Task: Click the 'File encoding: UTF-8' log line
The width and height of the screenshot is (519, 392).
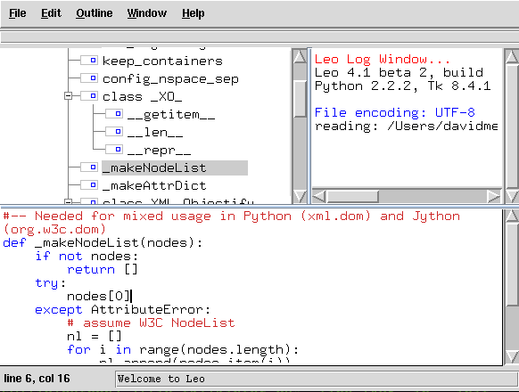Action: coord(394,113)
